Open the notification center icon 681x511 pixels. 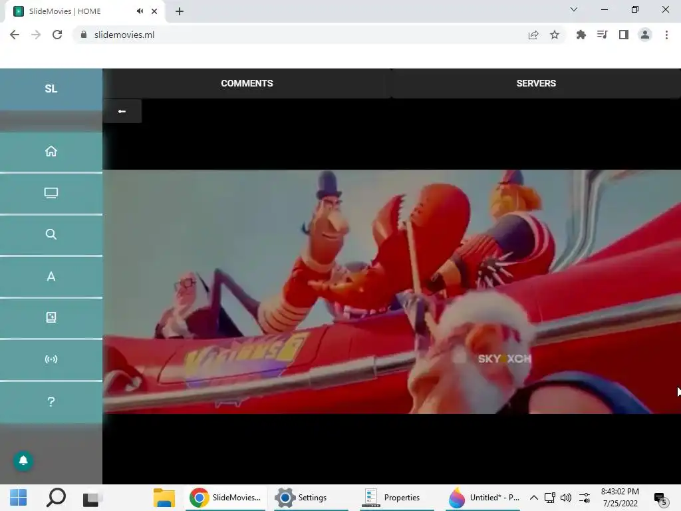click(x=660, y=499)
